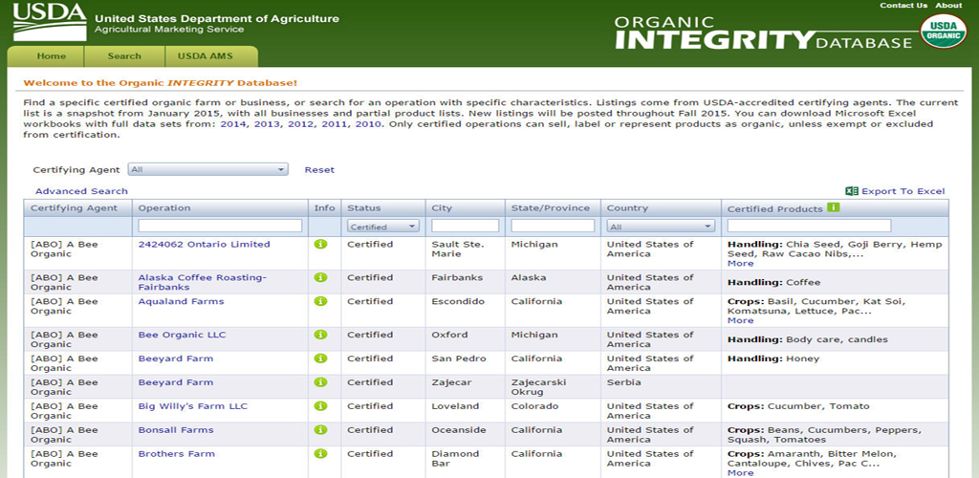The height and width of the screenshot is (478, 979).
Task: Focus the Operation filter input
Action: pos(221,226)
